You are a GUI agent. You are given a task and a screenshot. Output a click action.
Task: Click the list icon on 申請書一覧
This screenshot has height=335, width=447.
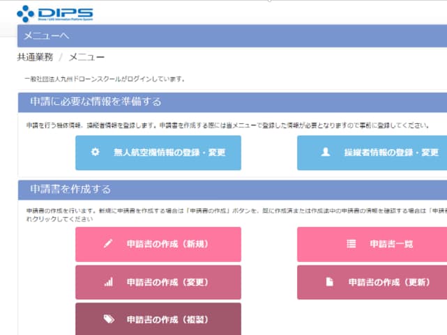point(351,244)
